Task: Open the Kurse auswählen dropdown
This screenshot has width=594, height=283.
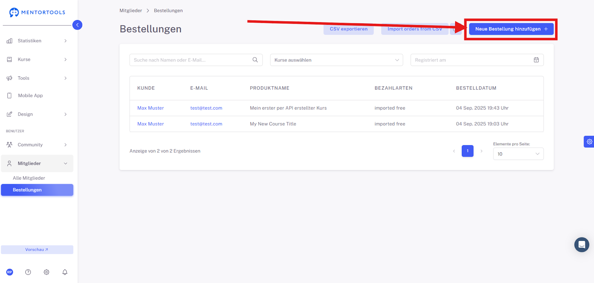Action: point(336,60)
